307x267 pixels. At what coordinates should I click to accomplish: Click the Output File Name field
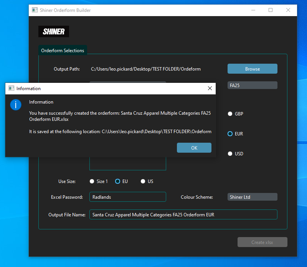click(x=183, y=215)
